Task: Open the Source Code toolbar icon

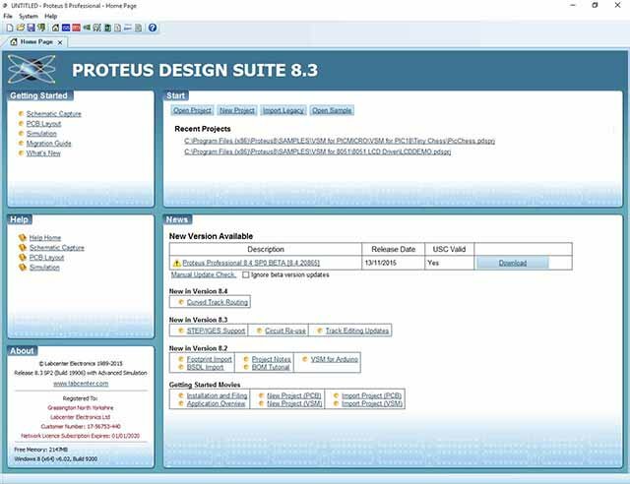Action: pyautogui.click(x=128, y=28)
